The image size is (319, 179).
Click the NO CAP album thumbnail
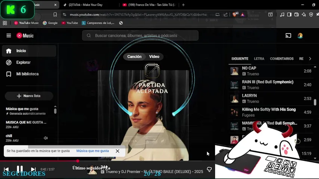234,71
